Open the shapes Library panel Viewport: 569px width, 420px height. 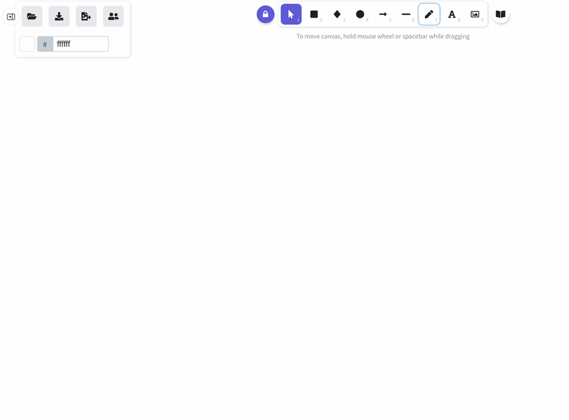(500, 14)
